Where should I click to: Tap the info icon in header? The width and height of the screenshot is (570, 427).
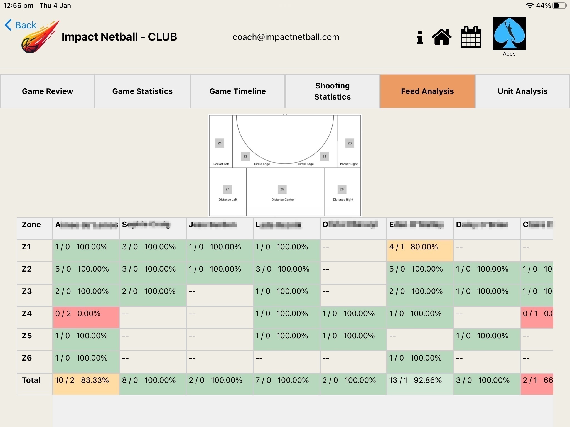click(420, 37)
